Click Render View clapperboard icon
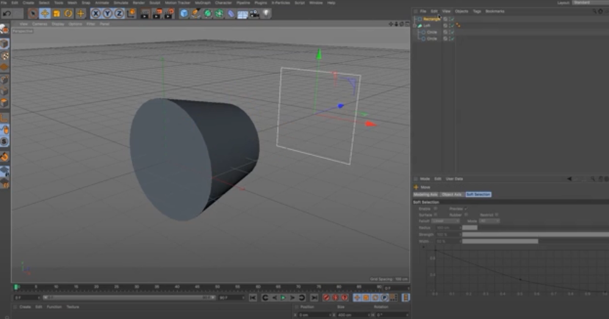Viewport: 609px width, 319px height. point(145,13)
